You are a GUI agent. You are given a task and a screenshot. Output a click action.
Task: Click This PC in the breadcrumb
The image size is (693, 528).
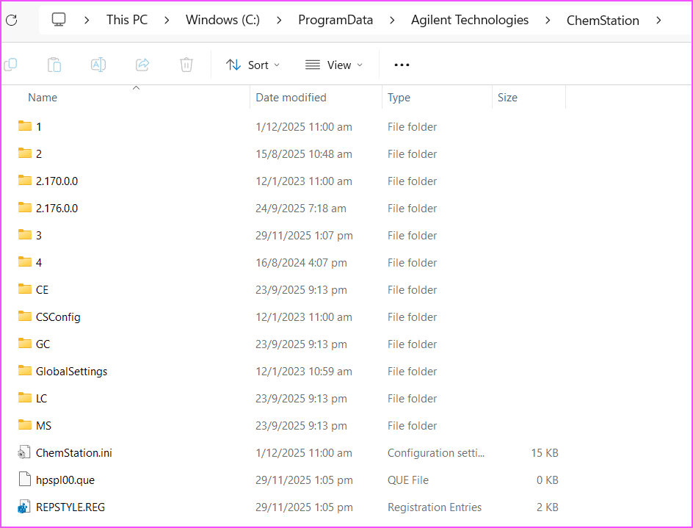(127, 20)
